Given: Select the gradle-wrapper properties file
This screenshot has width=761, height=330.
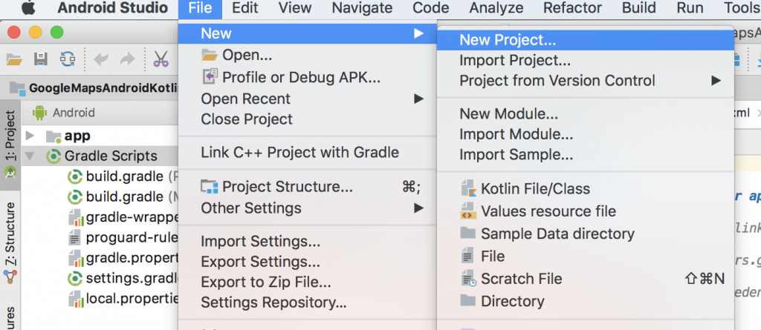Looking at the screenshot, I should (124, 218).
